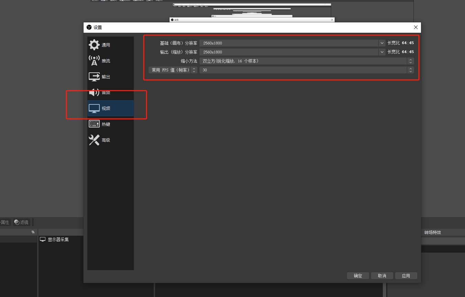
Task: Expand the 基础(画布)分辨率 dropdown arrow
Action: tap(382, 43)
